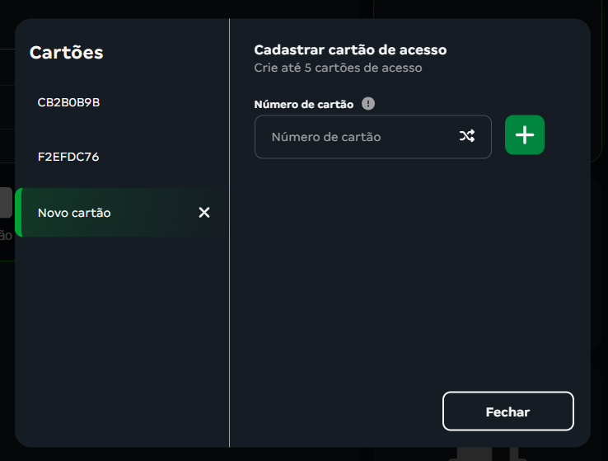This screenshot has height=461, width=608.
Task: Generate random card number via shuffle icon
Action: tap(467, 137)
